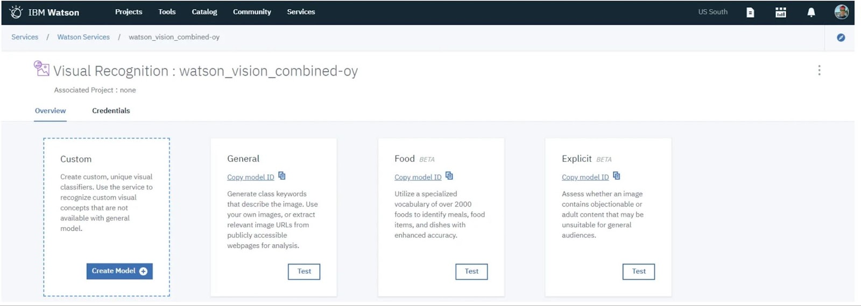Click the Custom card heading
861x306 pixels.
(x=76, y=159)
